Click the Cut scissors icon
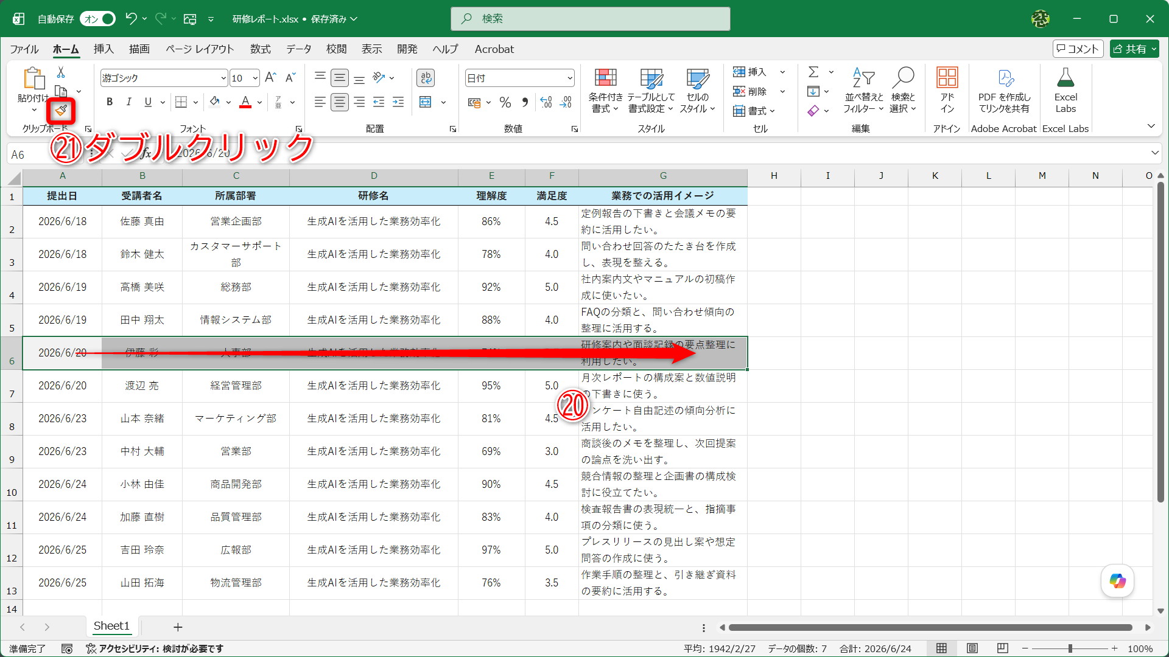 click(x=61, y=72)
